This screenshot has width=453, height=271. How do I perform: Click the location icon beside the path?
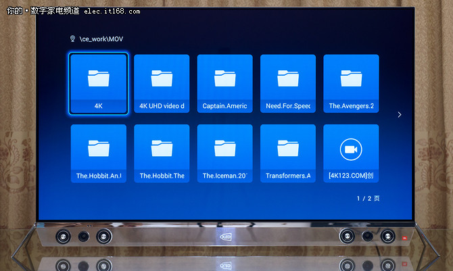[x=72, y=39]
